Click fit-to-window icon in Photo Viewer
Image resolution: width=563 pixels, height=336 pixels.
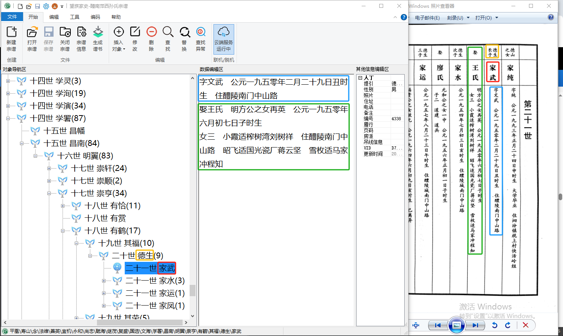pyautogui.click(x=416, y=325)
